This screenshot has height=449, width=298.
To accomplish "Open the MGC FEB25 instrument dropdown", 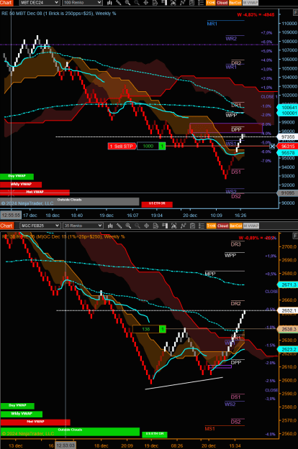I will 40,226.
